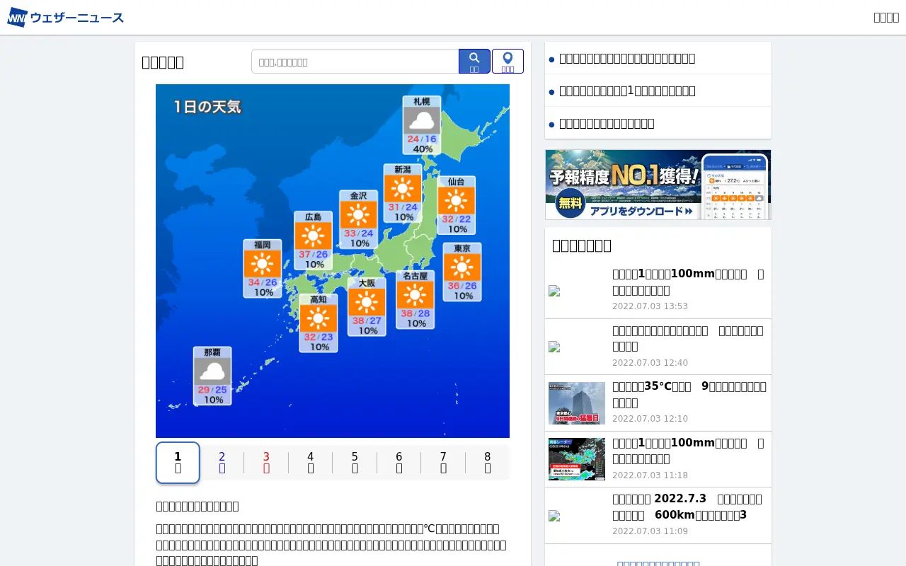Open the 100mm news headline dated 11:18
Image resolution: width=906 pixels, height=566 pixels.
pos(688,451)
